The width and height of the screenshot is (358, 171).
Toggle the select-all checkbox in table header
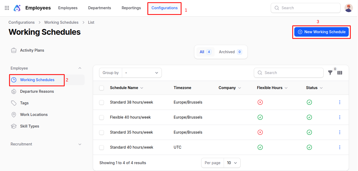click(x=102, y=88)
